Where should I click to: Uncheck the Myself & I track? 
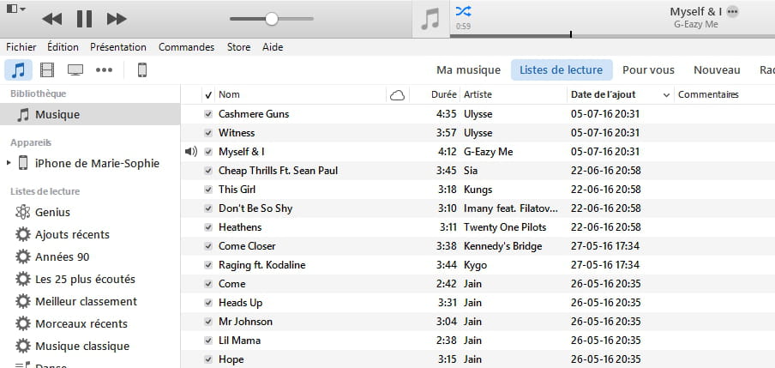(208, 152)
